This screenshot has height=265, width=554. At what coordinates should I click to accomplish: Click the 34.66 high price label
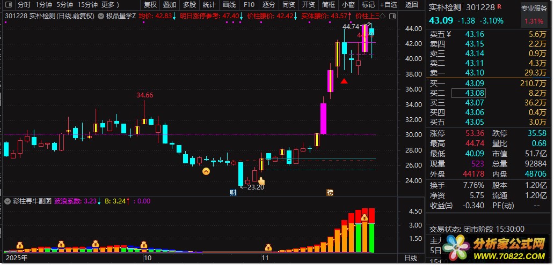click(x=145, y=95)
